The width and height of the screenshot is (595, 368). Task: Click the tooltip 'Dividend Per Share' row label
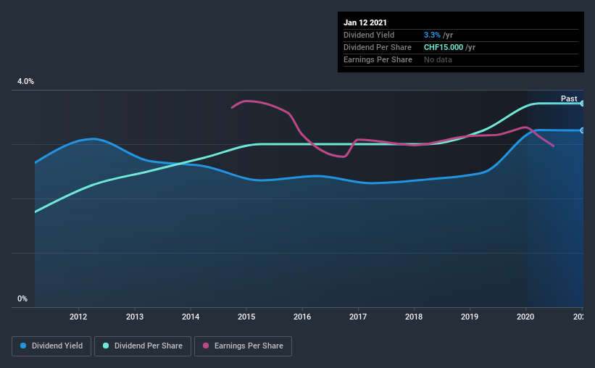coord(377,47)
